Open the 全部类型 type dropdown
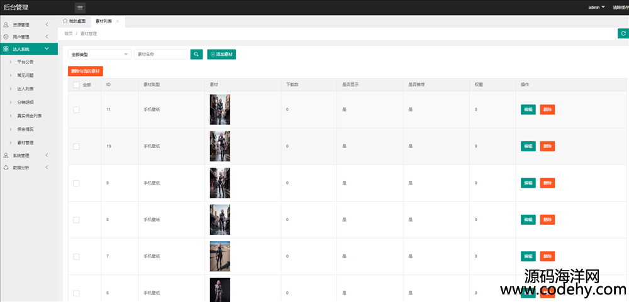 [x=99, y=55]
